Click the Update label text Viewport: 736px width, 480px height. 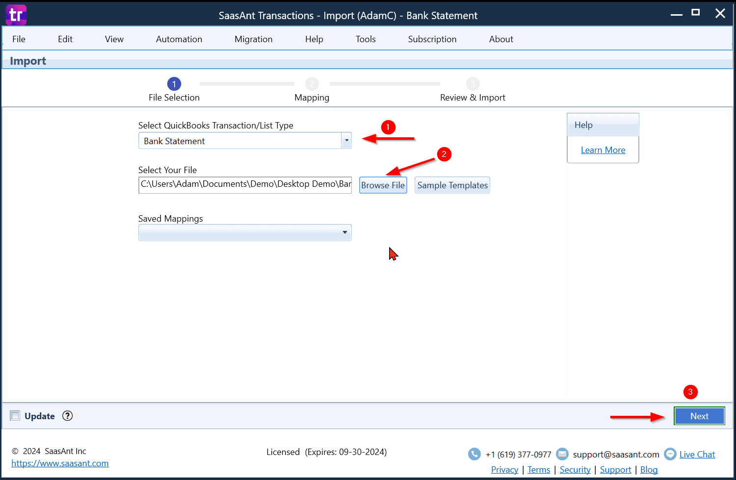tap(40, 416)
